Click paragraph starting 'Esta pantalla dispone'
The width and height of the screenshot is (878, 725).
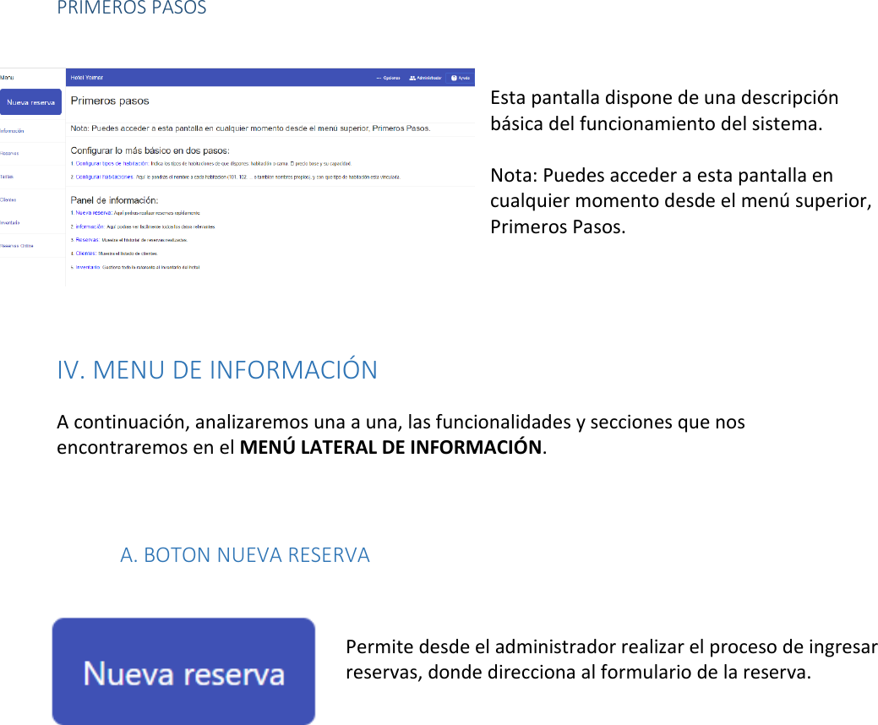[664, 111]
